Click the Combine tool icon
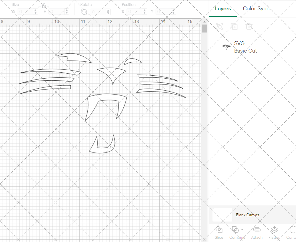296x242 pixels. coord(235,230)
